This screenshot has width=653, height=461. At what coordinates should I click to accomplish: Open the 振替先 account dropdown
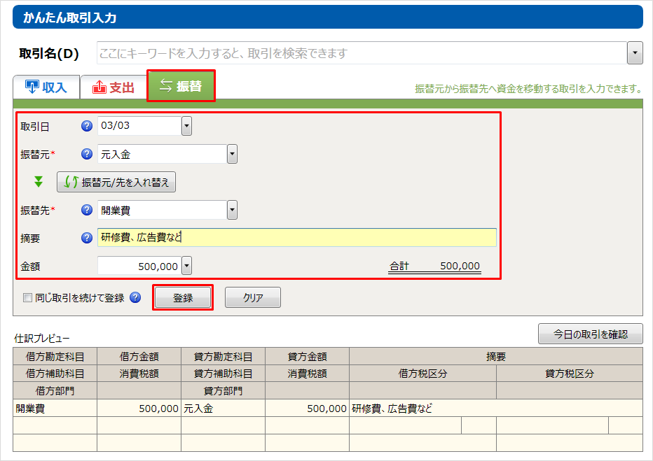click(232, 210)
